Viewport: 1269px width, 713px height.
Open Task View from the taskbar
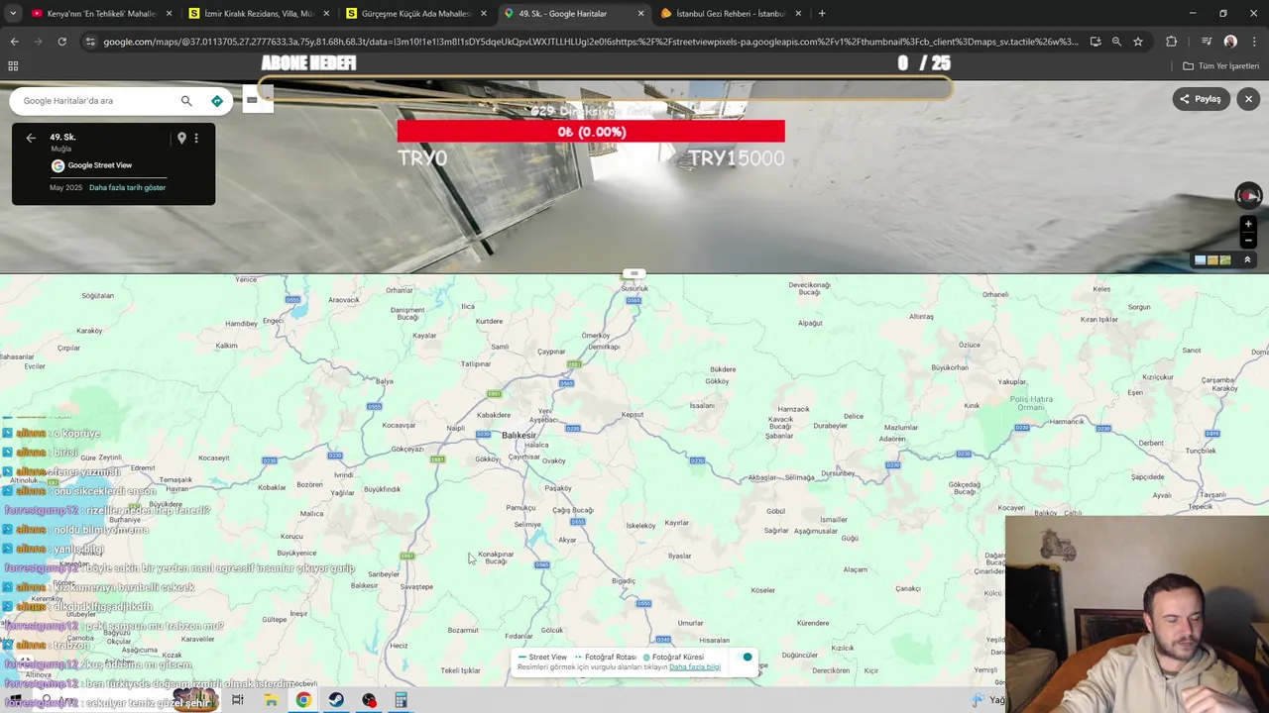click(238, 700)
